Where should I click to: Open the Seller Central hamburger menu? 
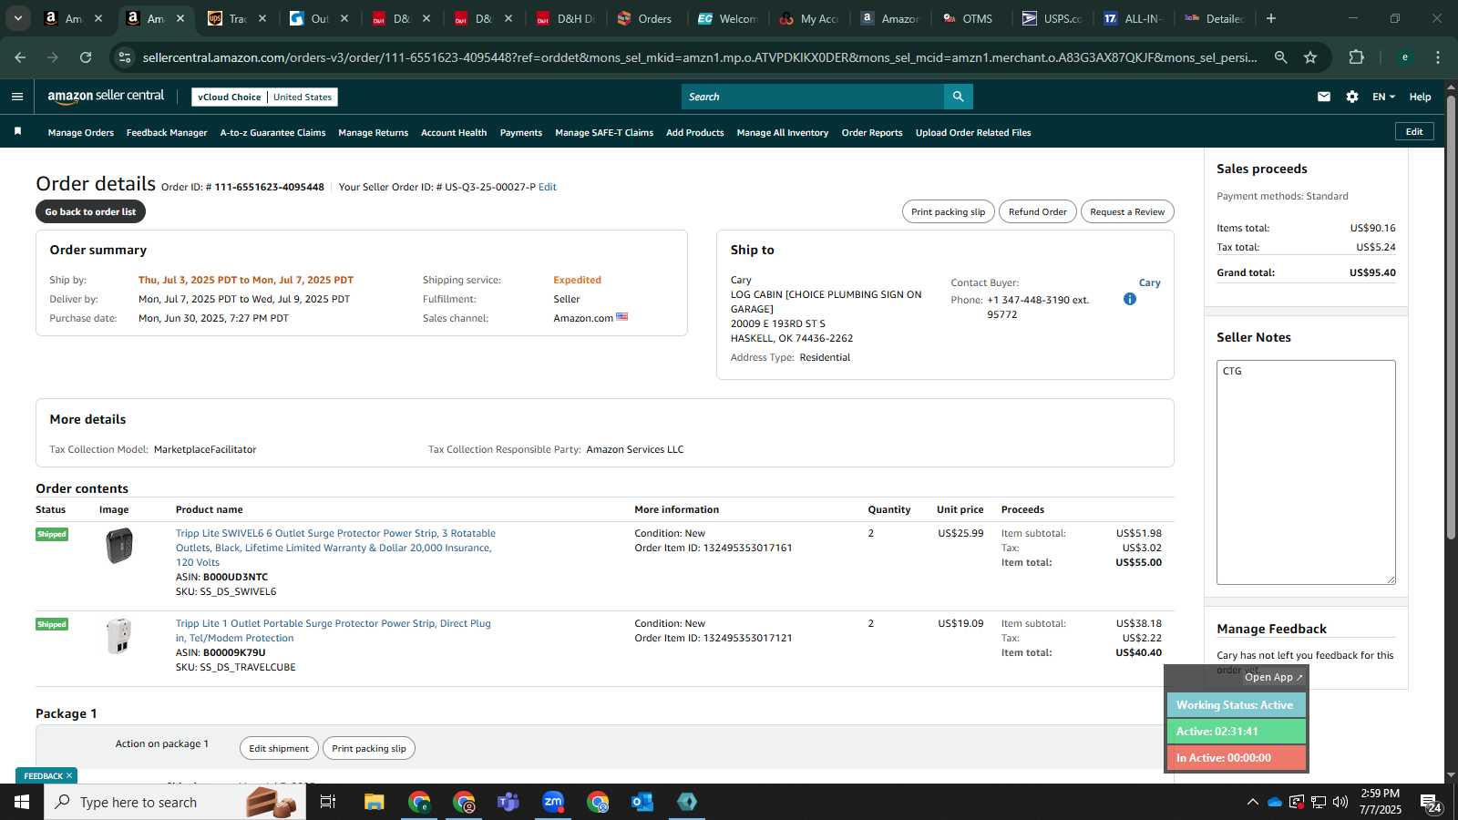[x=17, y=97]
